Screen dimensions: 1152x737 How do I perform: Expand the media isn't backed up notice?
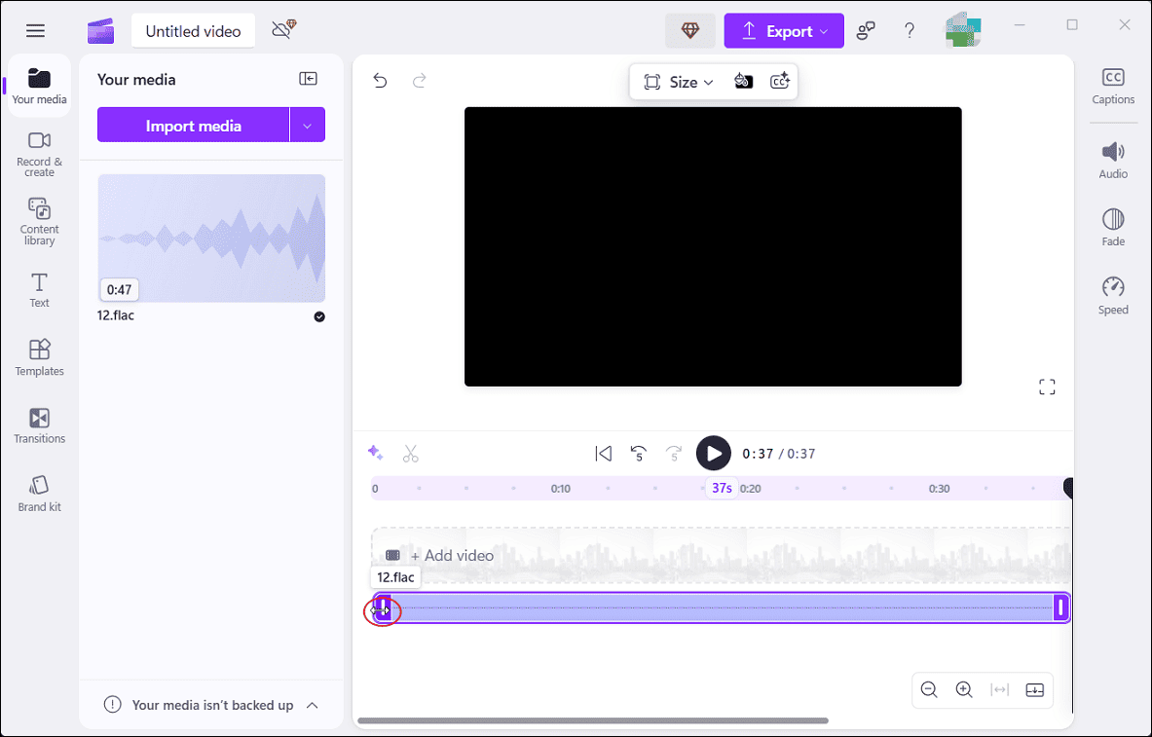click(x=313, y=706)
